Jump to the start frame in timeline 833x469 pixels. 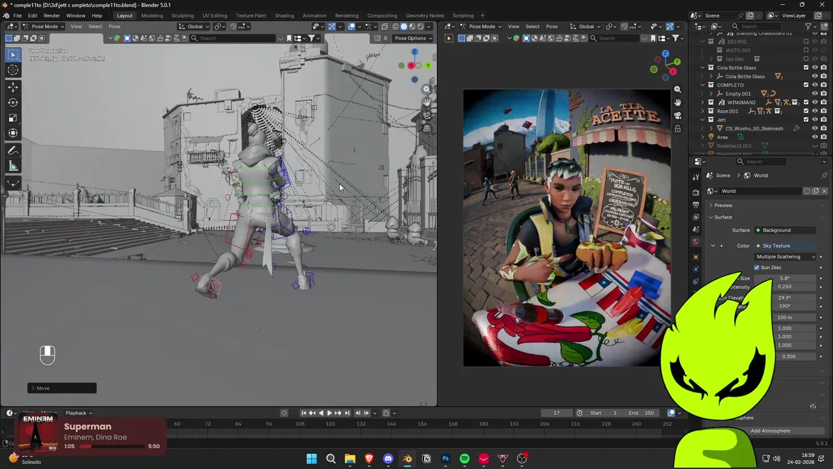(x=304, y=413)
